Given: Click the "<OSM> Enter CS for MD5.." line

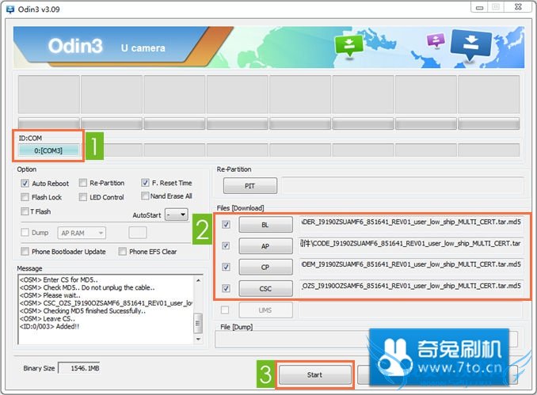Looking at the screenshot, I should (x=59, y=279).
